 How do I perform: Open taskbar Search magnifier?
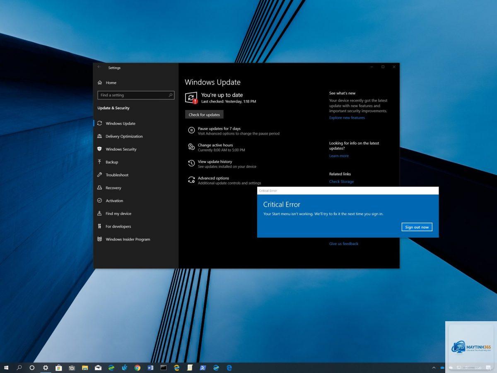(x=19, y=368)
